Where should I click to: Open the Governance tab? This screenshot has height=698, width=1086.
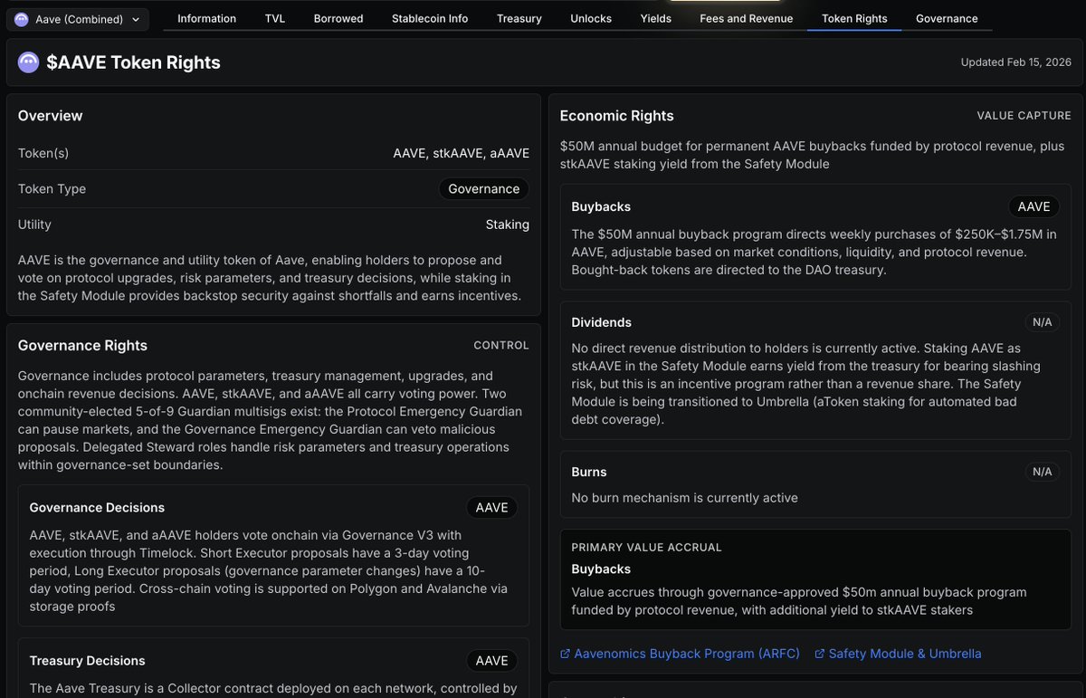pos(947,18)
